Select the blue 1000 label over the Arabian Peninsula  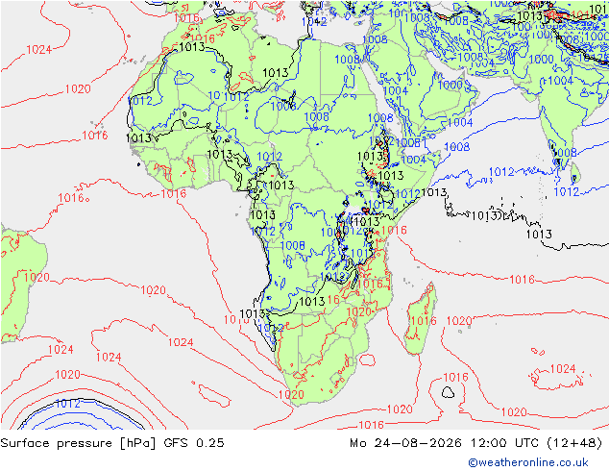(451, 85)
